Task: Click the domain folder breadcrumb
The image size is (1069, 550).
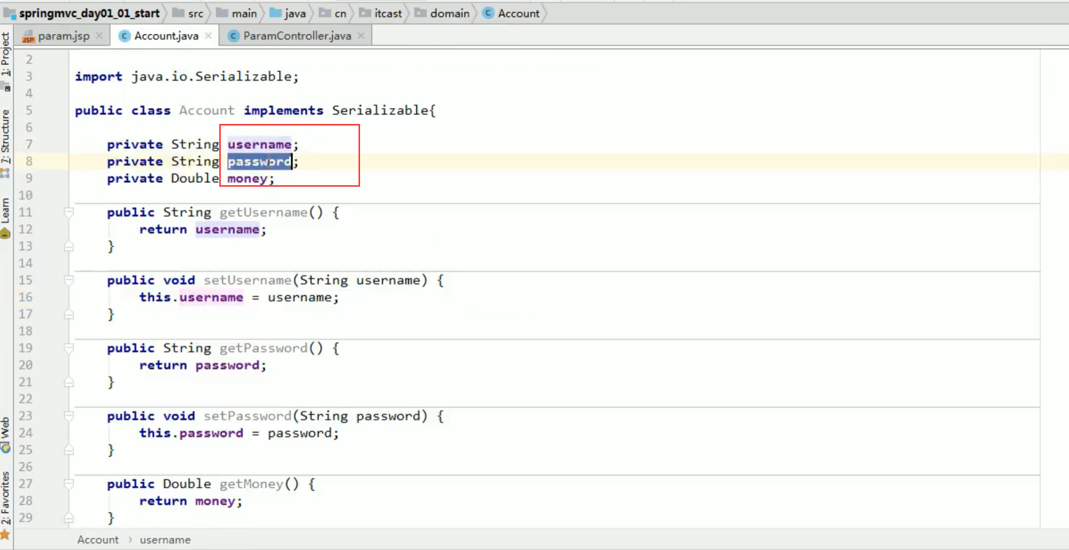Action: (449, 13)
